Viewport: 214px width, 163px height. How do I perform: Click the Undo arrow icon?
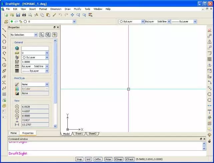coord(60,15)
